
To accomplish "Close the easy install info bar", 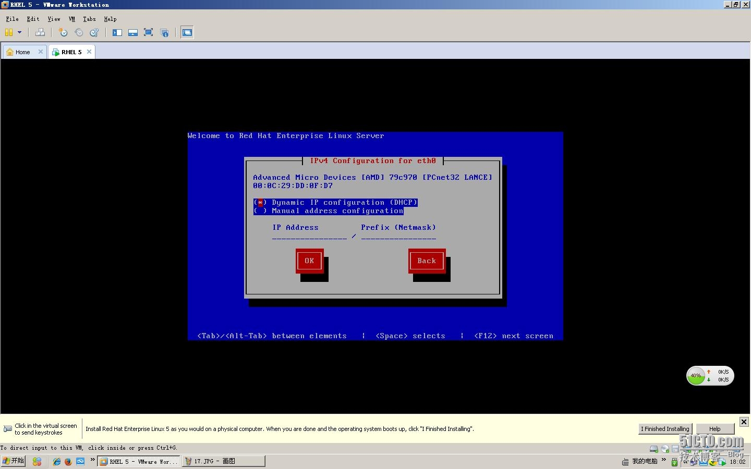I will click(744, 422).
